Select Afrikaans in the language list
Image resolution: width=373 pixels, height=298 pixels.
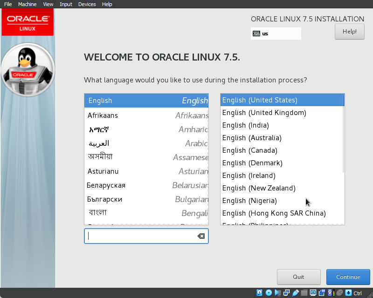tap(146, 115)
